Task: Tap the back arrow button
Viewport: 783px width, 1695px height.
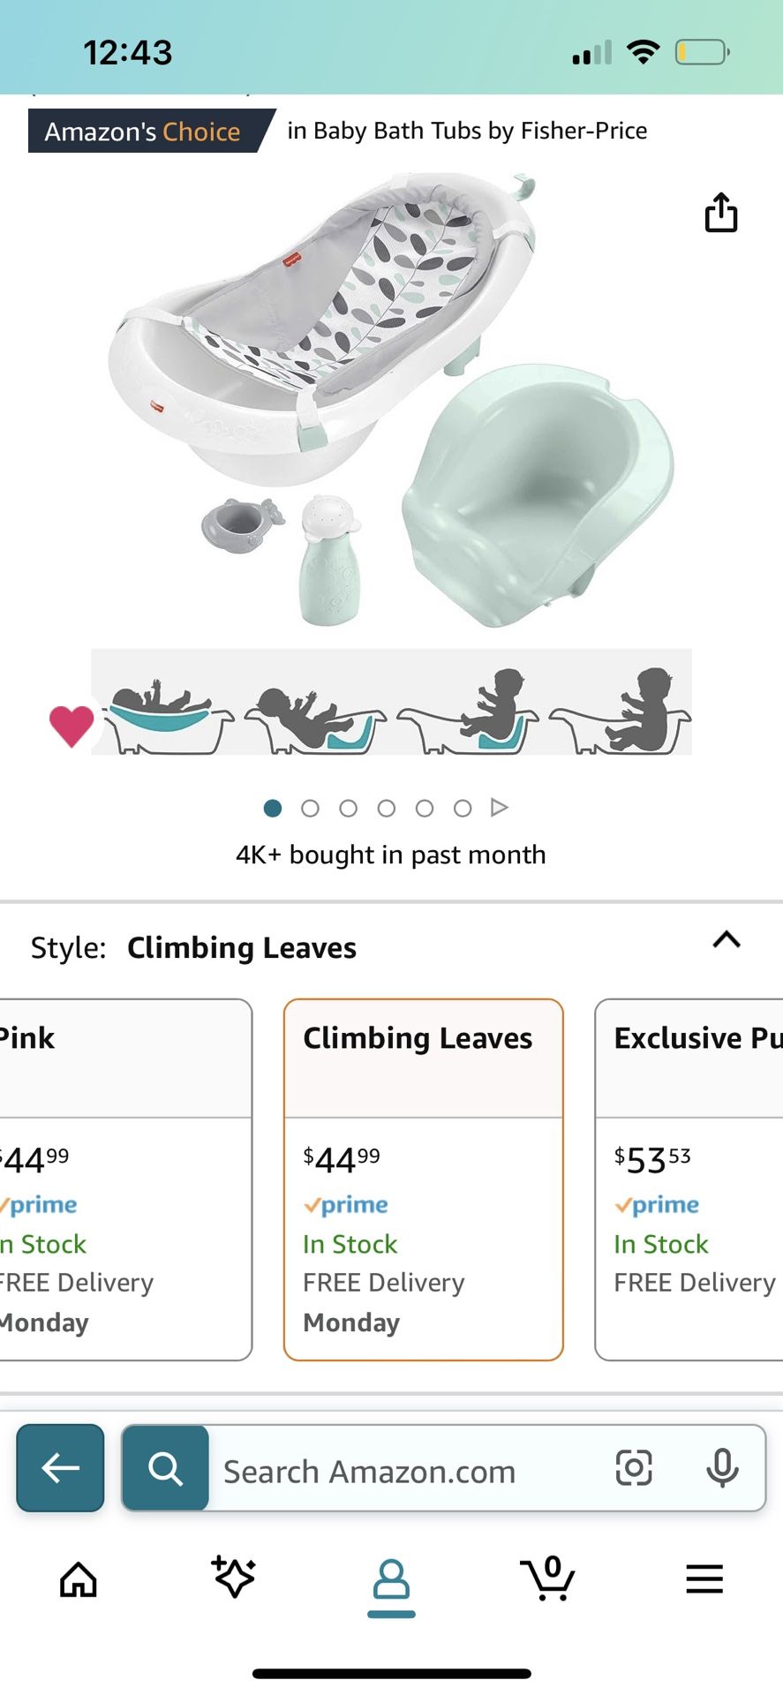Action: coord(60,1468)
